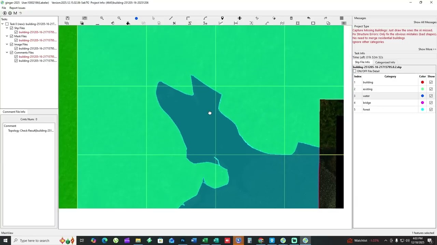Toggle the Mask Files checkbox
Image resolution: width=437 pixels, height=245 pixels.
click(x=11, y=36)
